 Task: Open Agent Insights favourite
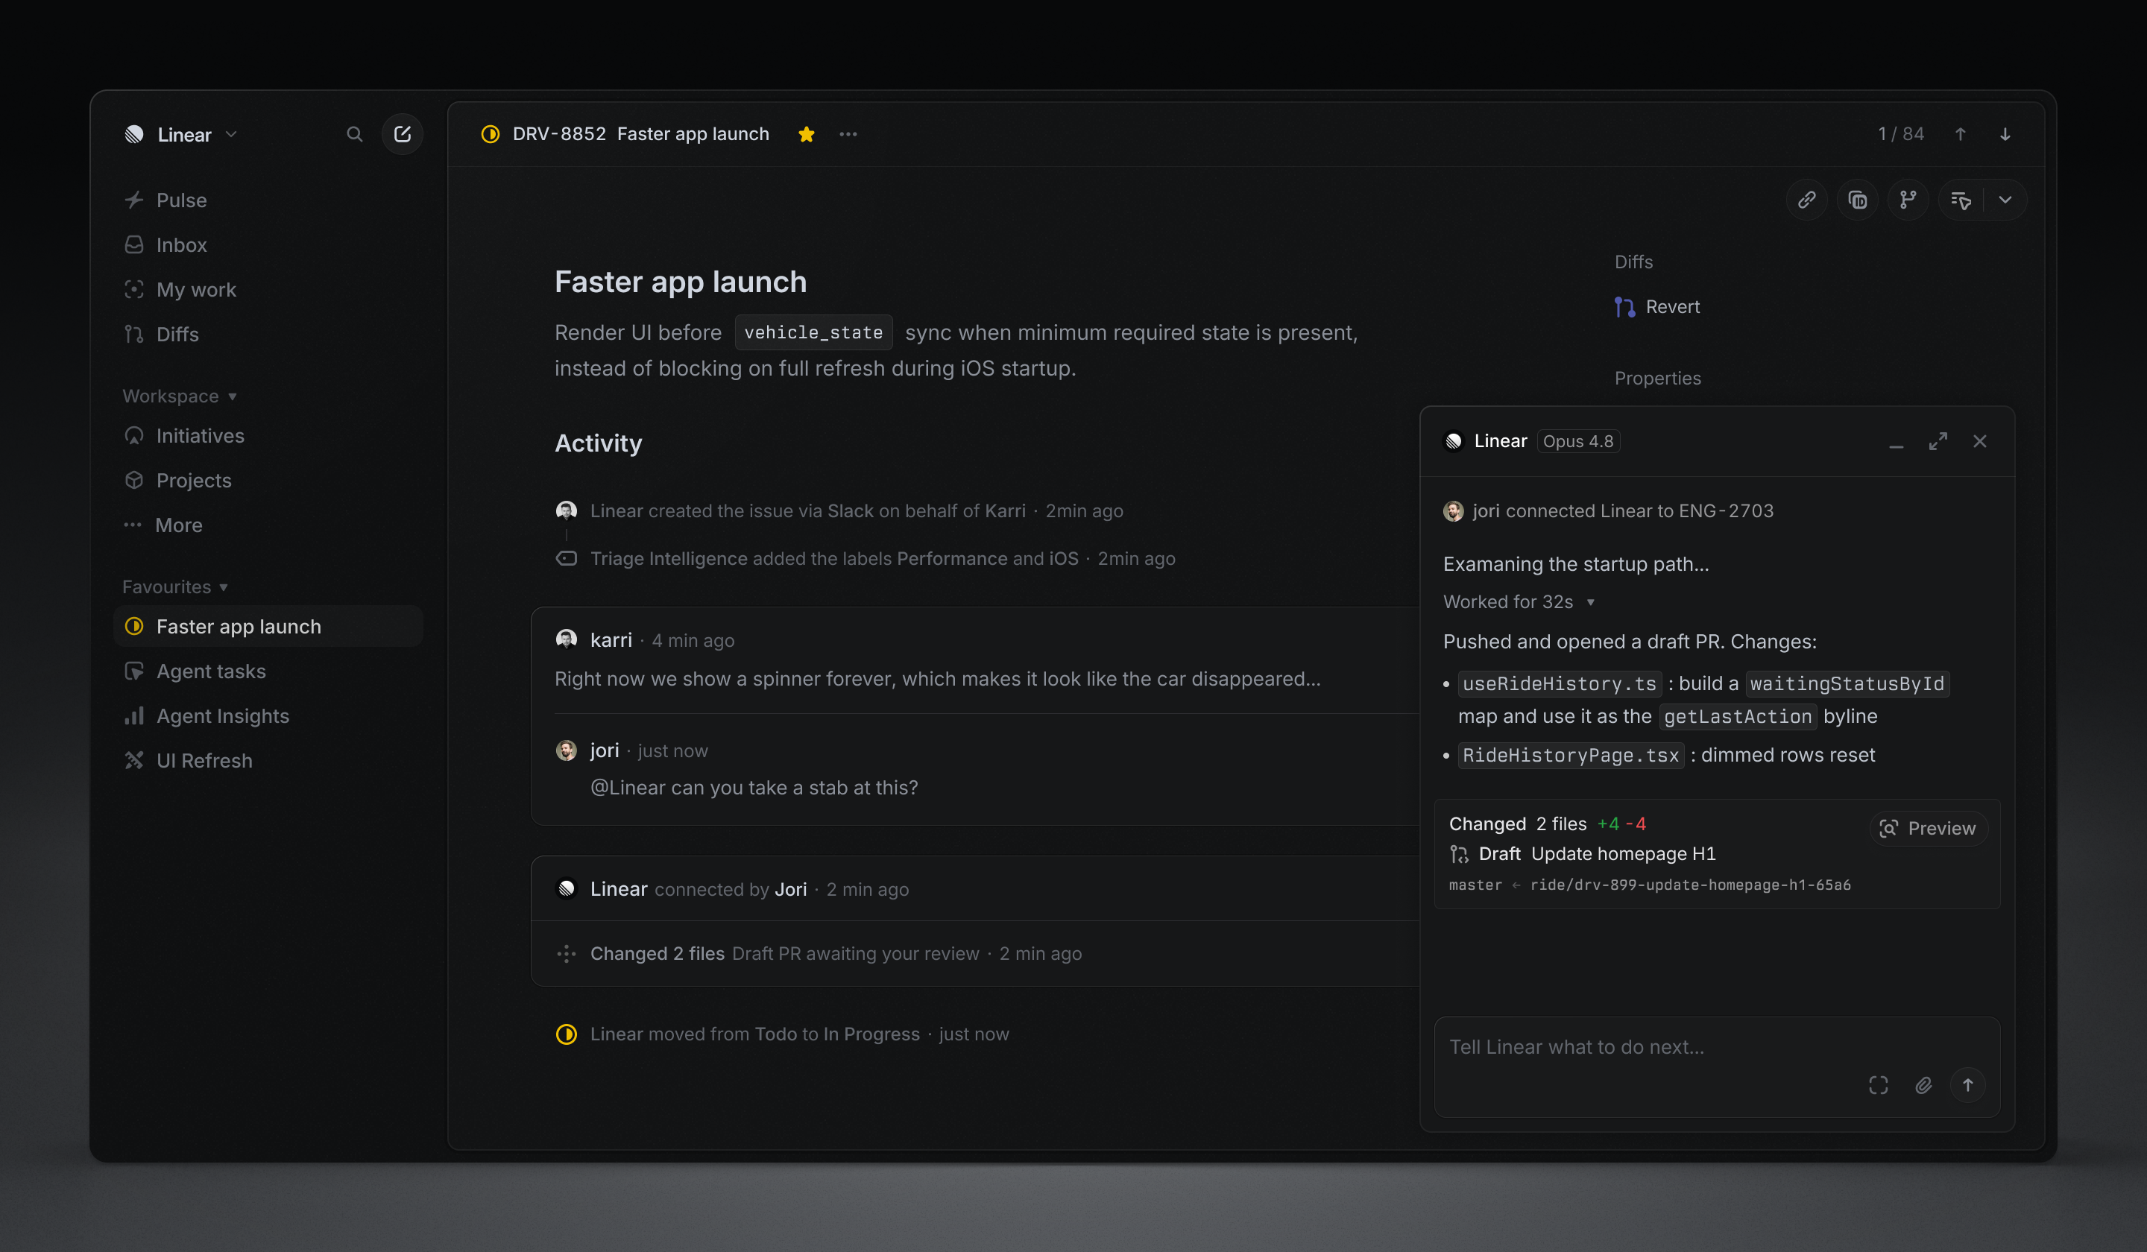tap(268, 716)
